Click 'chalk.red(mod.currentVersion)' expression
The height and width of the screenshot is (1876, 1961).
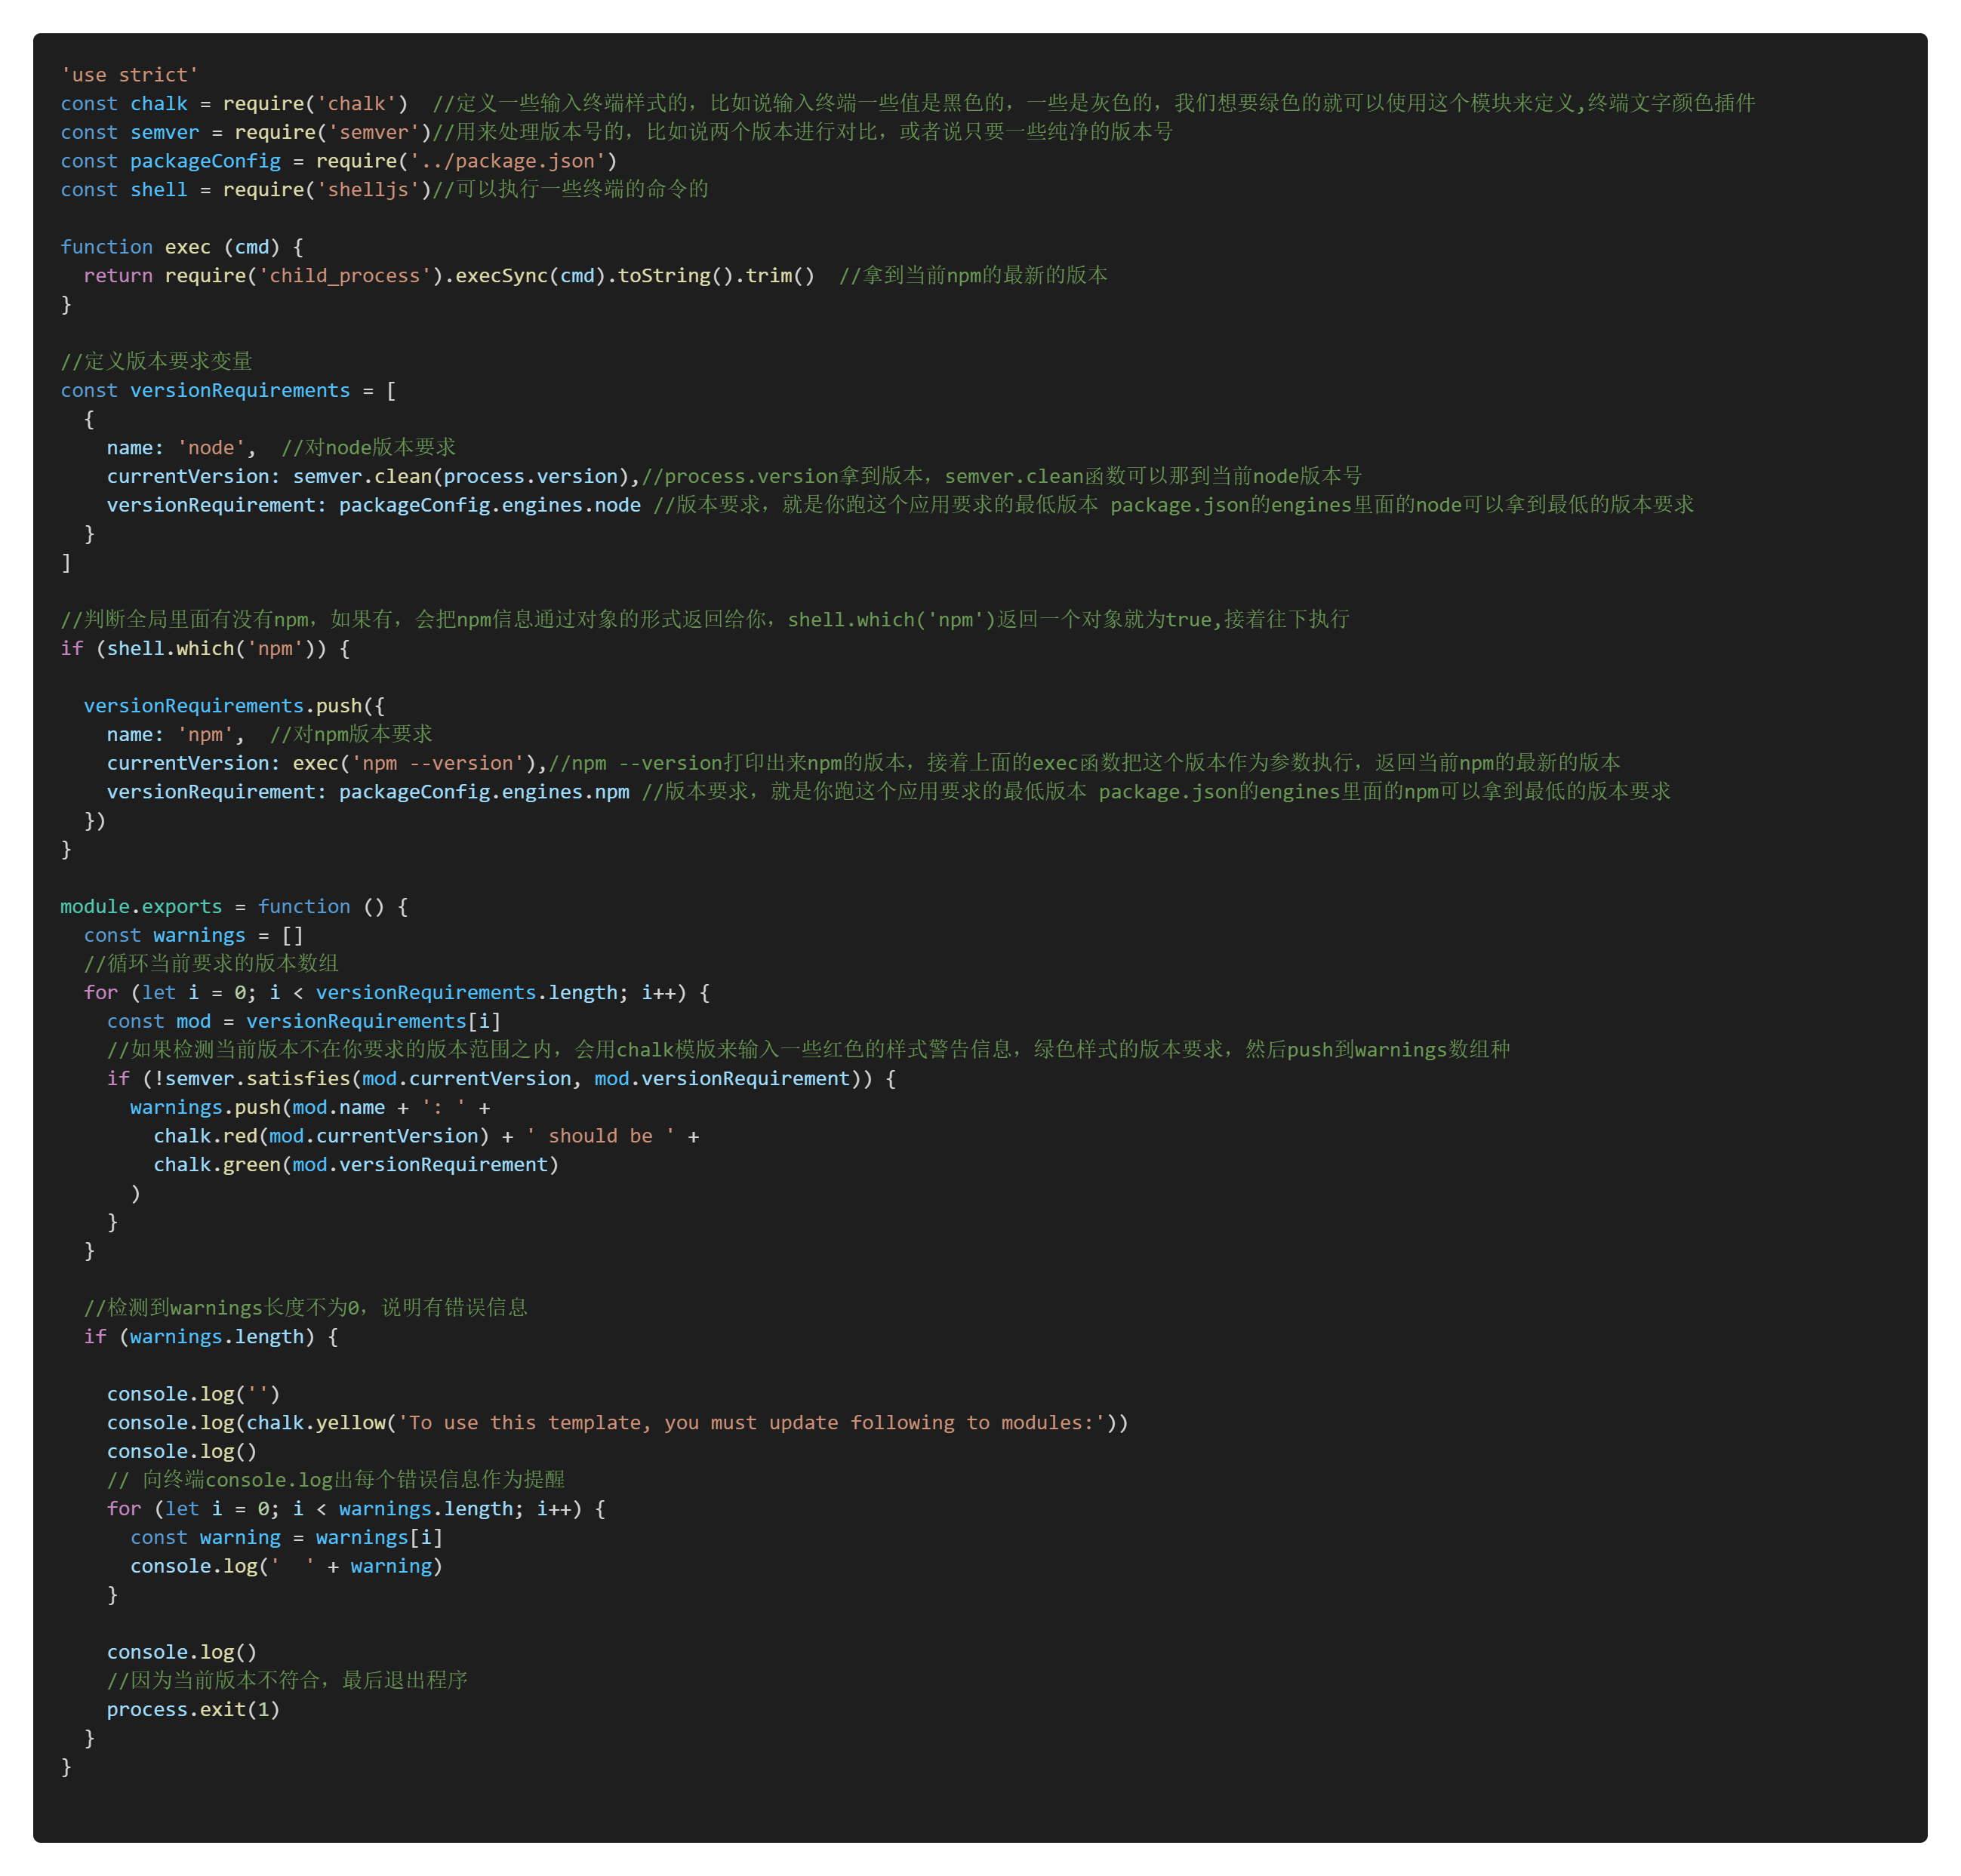click(321, 1136)
